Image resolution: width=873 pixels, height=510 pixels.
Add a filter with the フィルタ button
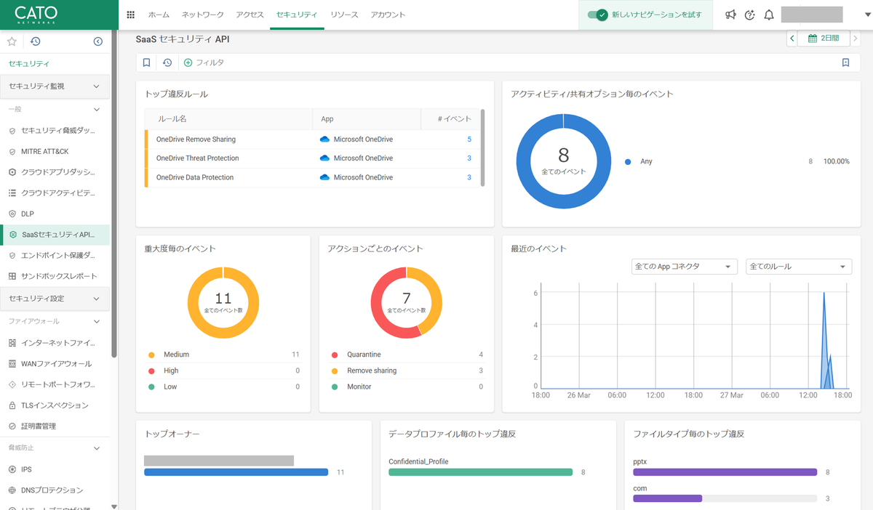click(204, 62)
